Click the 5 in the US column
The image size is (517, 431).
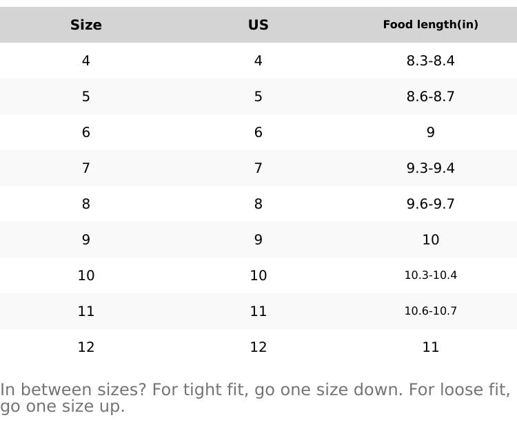pyautogui.click(x=258, y=96)
